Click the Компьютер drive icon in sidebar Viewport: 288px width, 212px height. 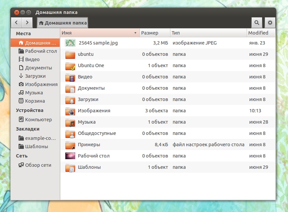[21, 119]
